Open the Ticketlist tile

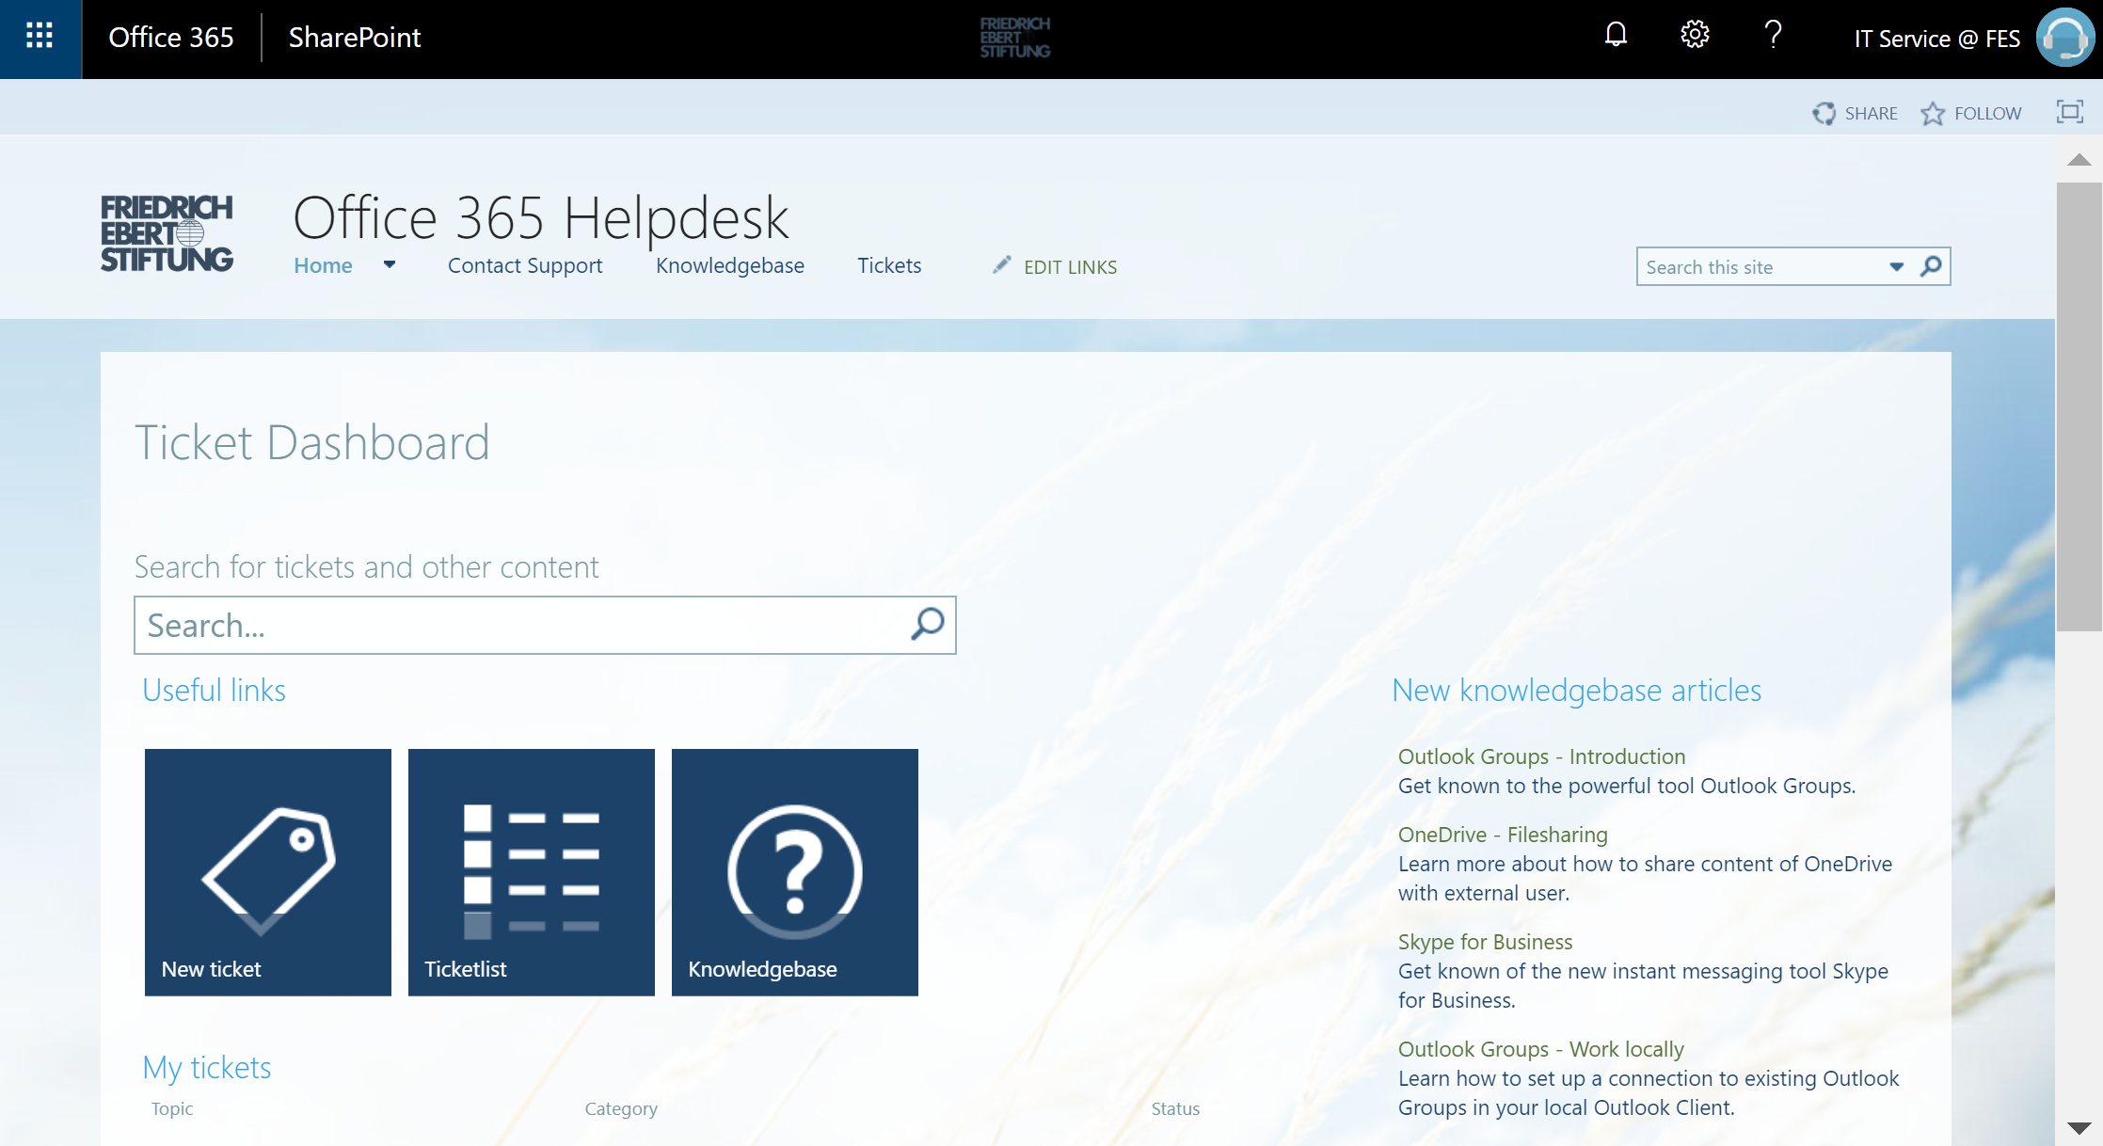[532, 872]
